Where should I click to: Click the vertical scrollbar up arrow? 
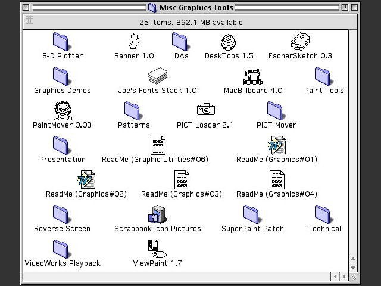click(x=353, y=259)
